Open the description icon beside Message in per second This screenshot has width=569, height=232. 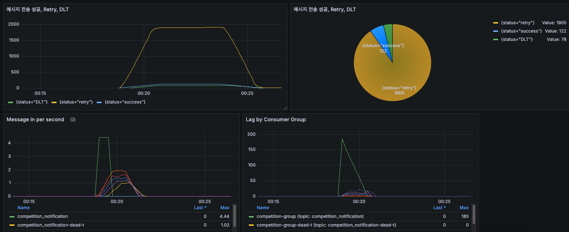coord(73,119)
